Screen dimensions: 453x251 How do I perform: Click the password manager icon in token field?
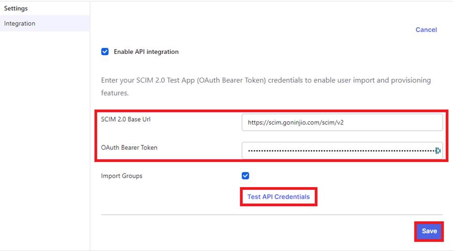click(x=438, y=151)
